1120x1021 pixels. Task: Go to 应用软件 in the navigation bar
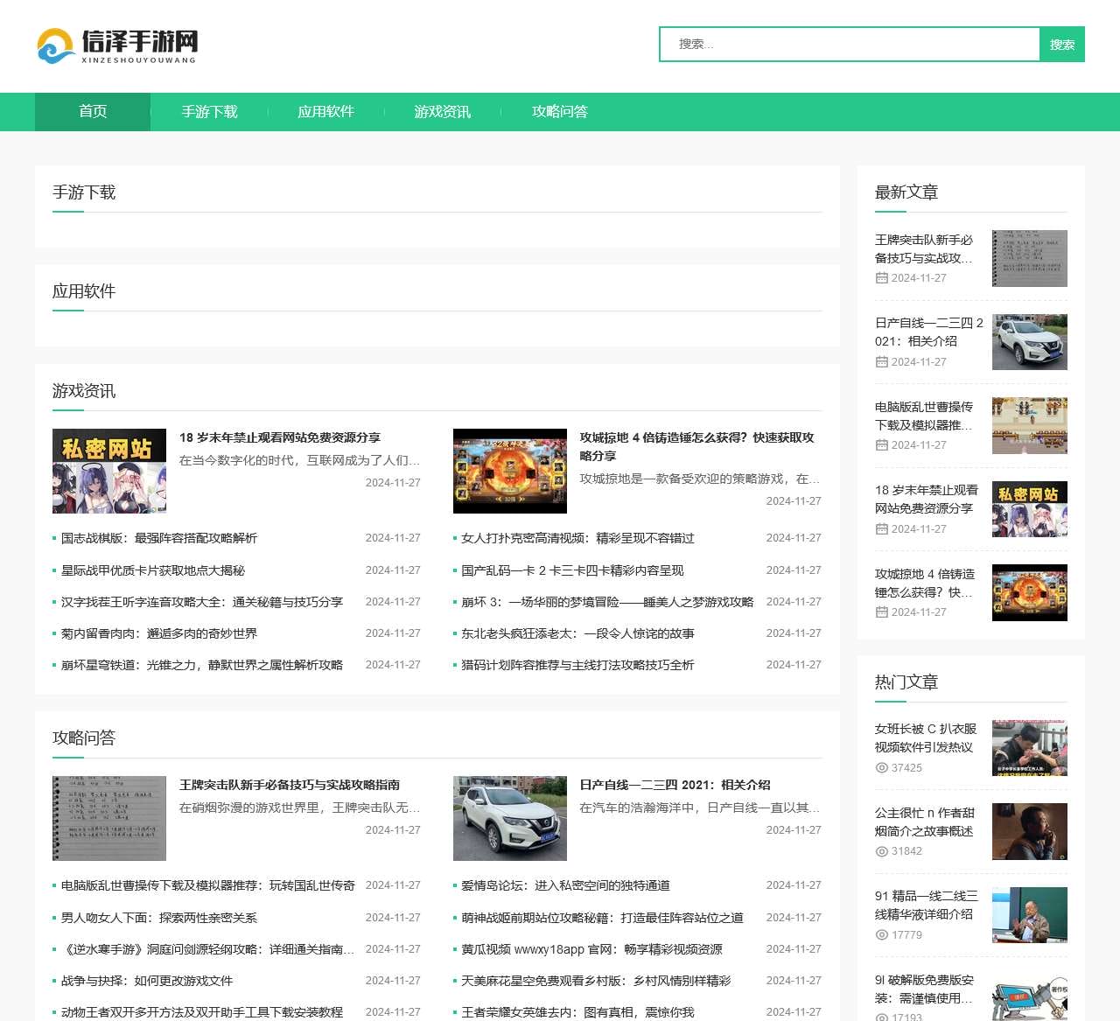coord(325,112)
